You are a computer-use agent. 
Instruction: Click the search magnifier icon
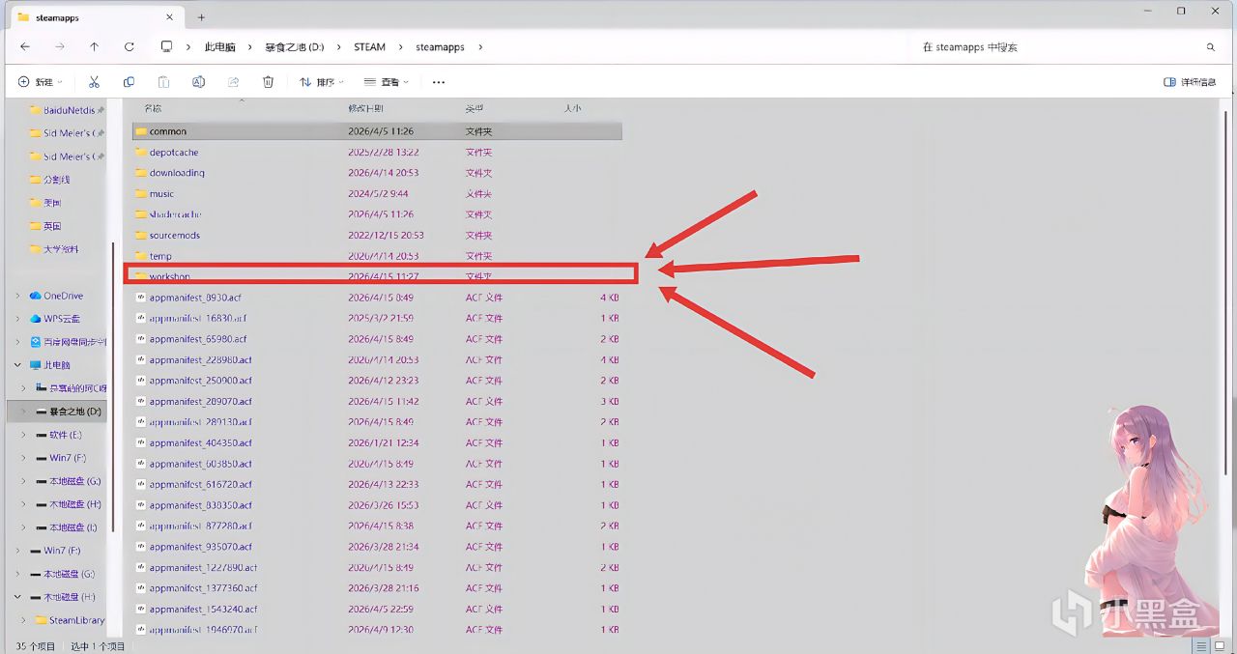pos(1211,46)
